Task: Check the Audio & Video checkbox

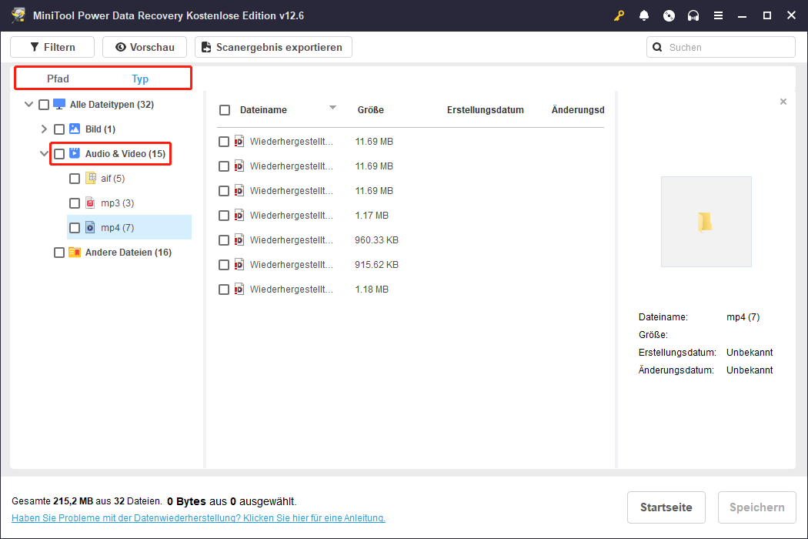Action: click(x=59, y=154)
